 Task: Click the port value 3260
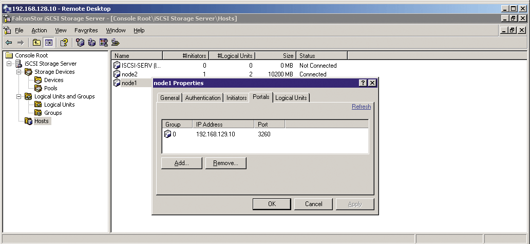click(x=264, y=134)
